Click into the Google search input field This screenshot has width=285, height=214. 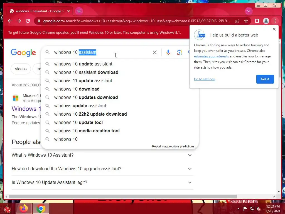click(x=102, y=52)
